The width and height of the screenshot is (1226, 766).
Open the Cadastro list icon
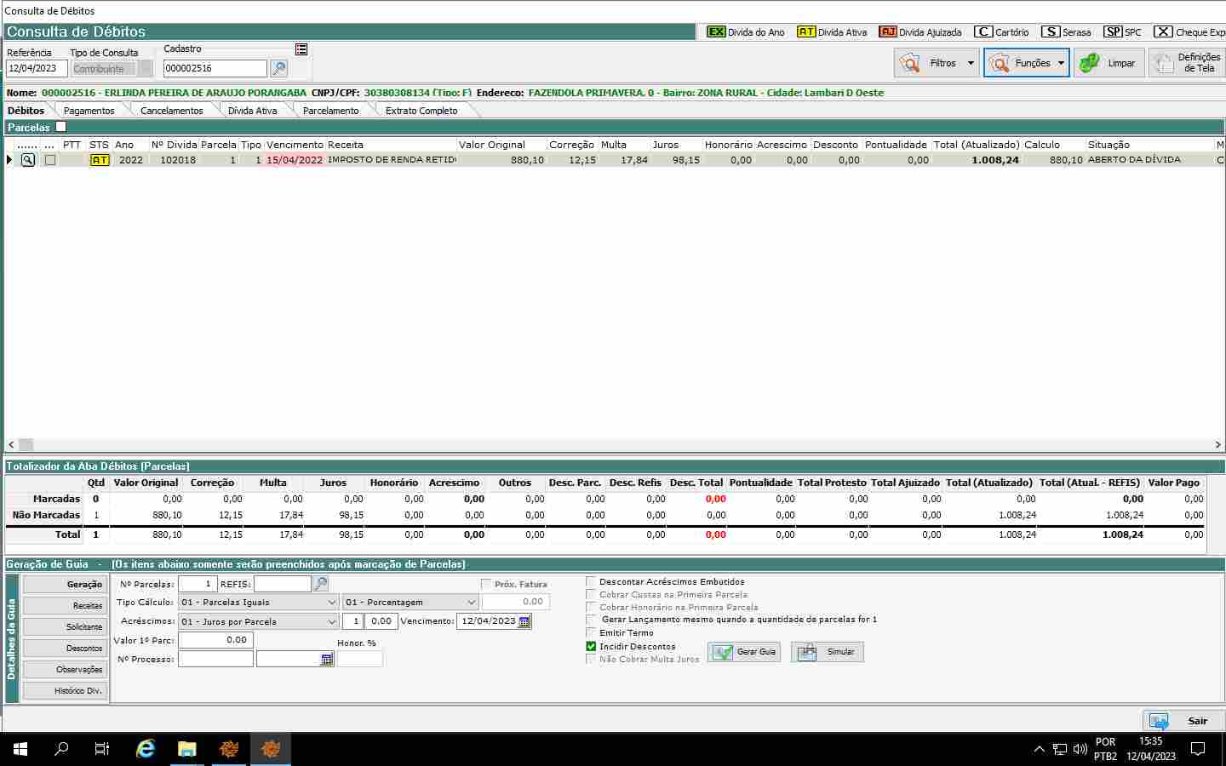pyautogui.click(x=301, y=49)
